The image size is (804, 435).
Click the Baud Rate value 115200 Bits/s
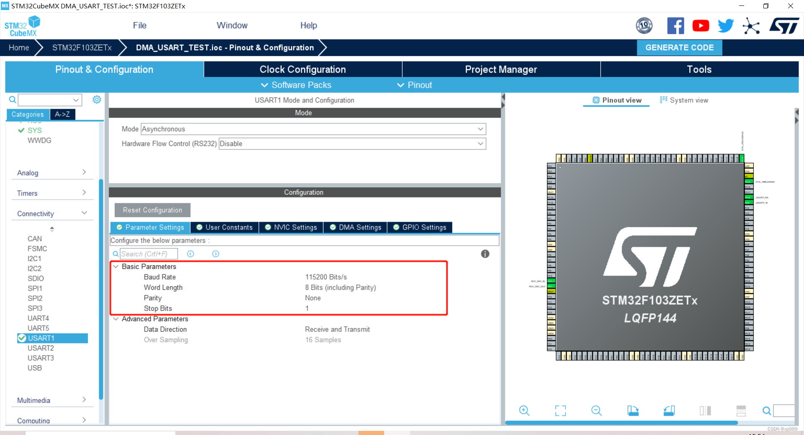(326, 277)
